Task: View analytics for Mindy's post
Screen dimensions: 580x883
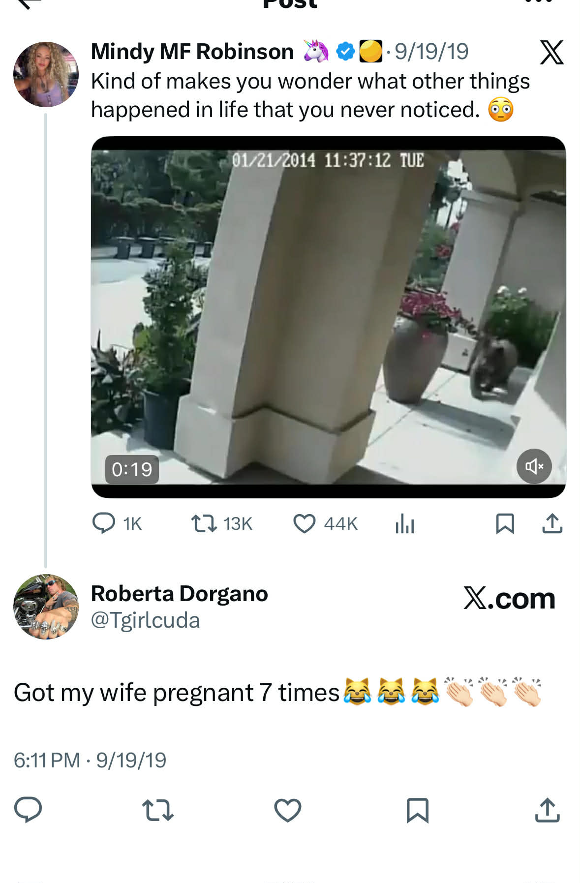Action: pos(404,523)
